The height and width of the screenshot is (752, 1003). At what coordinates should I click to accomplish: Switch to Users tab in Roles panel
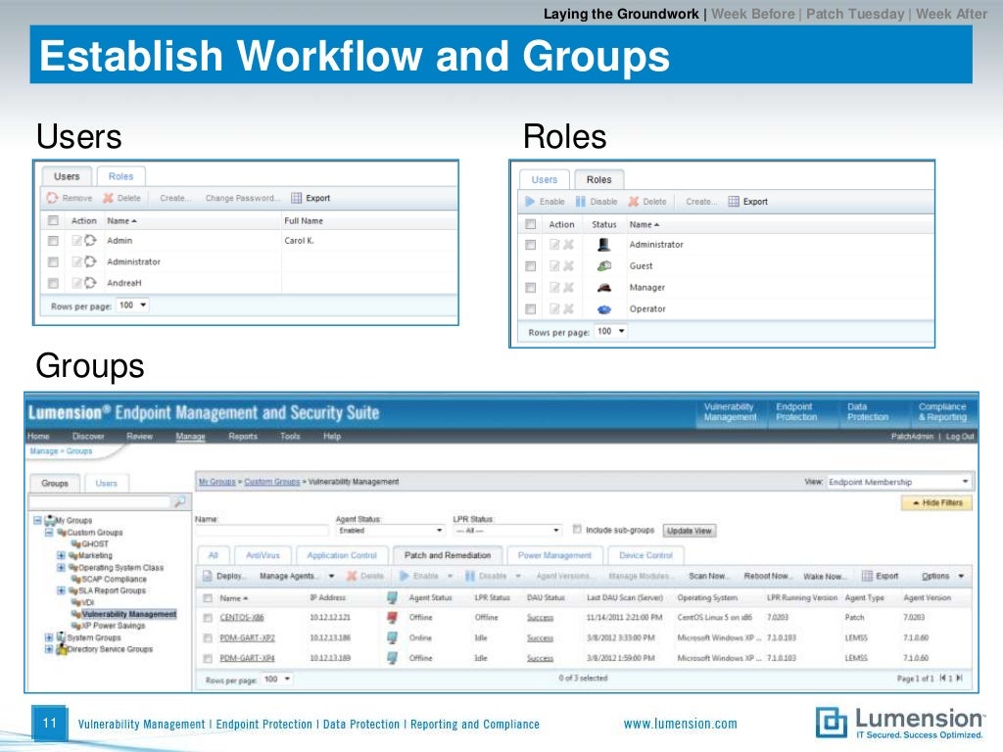tap(545, 180)
